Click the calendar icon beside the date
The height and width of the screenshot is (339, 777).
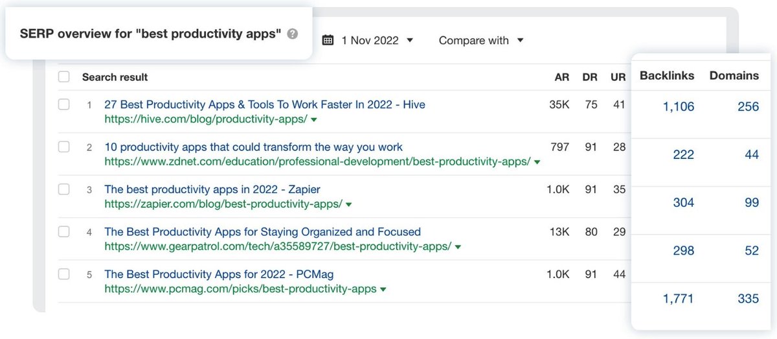click(x=328, y=40)
